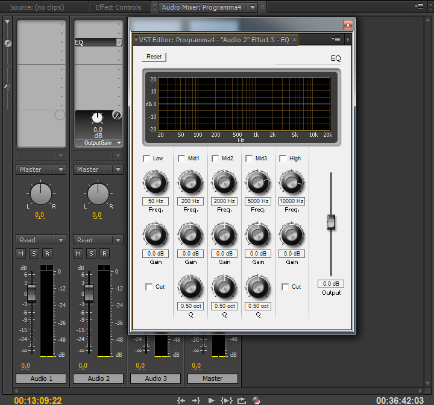Select the VST Editor EQ tab

point(214,40)
